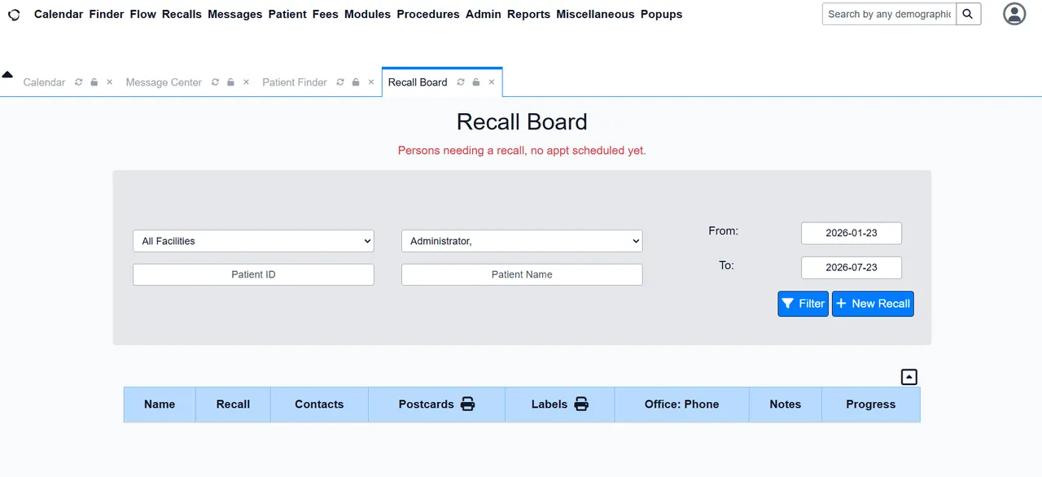Click the Patient ID input field
Image resolution: width=1042 pixels, height=477 pixels.
tap(253, 274)
